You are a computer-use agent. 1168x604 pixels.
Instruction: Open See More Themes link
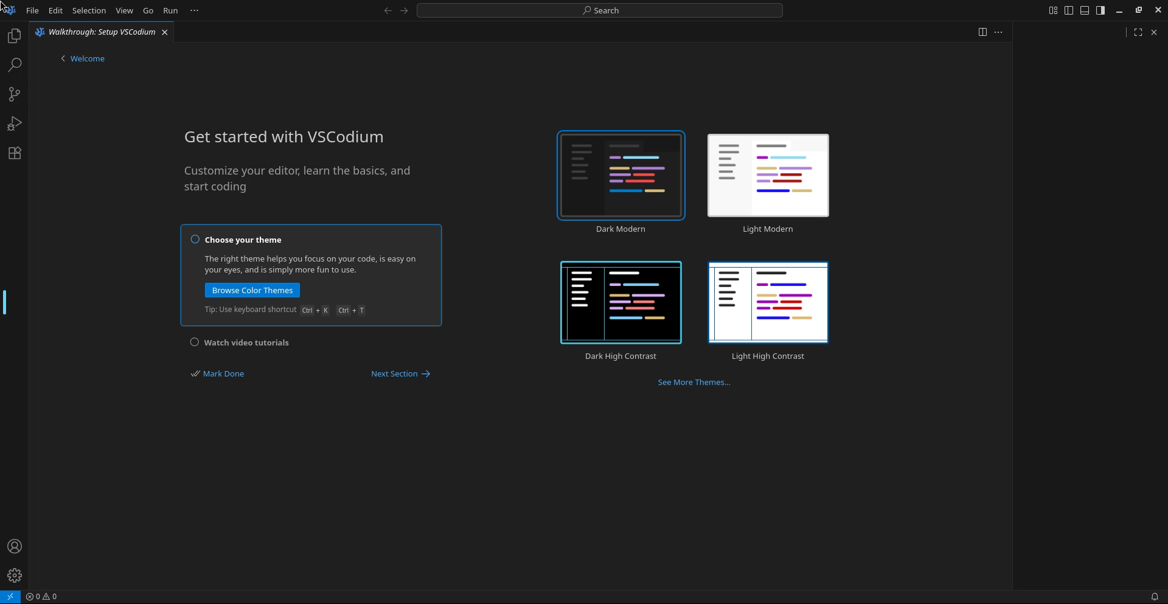(694, 382)
